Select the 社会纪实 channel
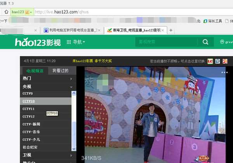Screen dimensions: 233x163 [45, 147]
